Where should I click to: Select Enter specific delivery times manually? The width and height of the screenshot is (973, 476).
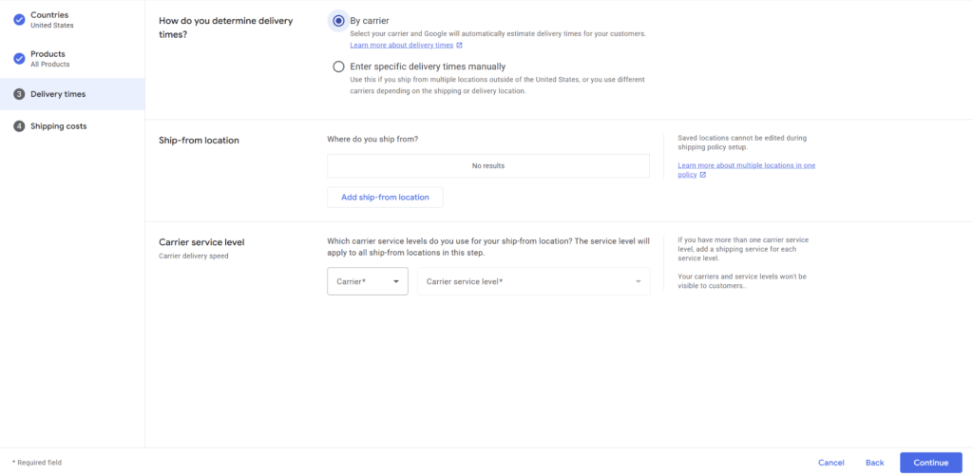pyautogui.click(x=338, y=67)
